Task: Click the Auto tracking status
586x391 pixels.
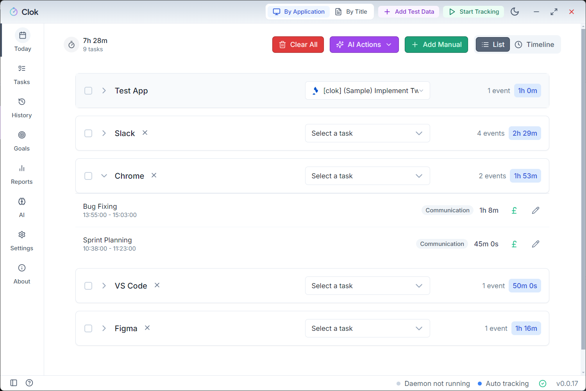Action: (503, 384)
